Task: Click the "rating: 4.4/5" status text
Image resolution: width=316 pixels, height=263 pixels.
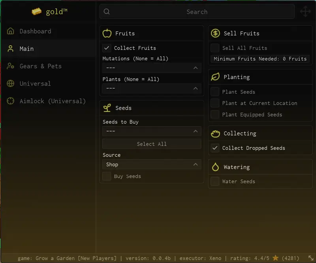Action: (250, 258)
